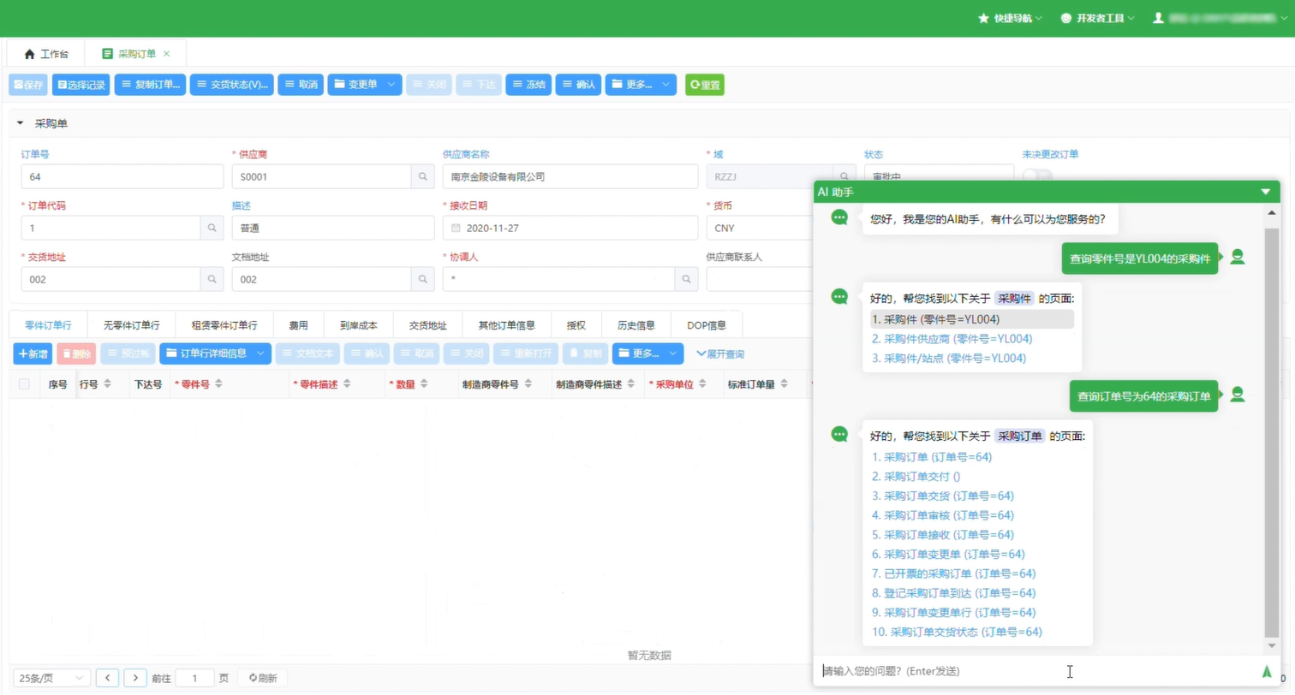
Task: Go to the next page arrow
Action: tap(135, 678)
